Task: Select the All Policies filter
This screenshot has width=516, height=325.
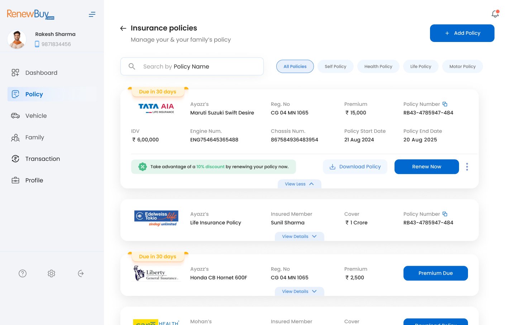Action: [x=295, y=66]
